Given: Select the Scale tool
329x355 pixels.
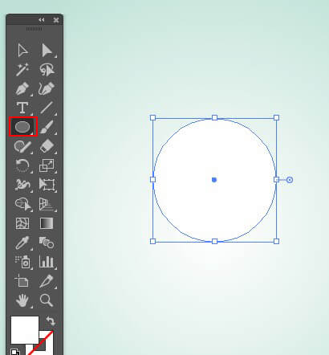Looking at the screenshot, I should (47, 165).
